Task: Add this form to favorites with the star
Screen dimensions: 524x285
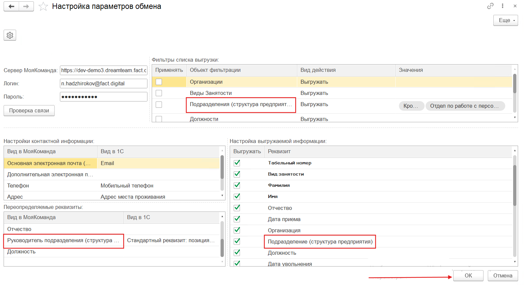Action: coord(43,7)
